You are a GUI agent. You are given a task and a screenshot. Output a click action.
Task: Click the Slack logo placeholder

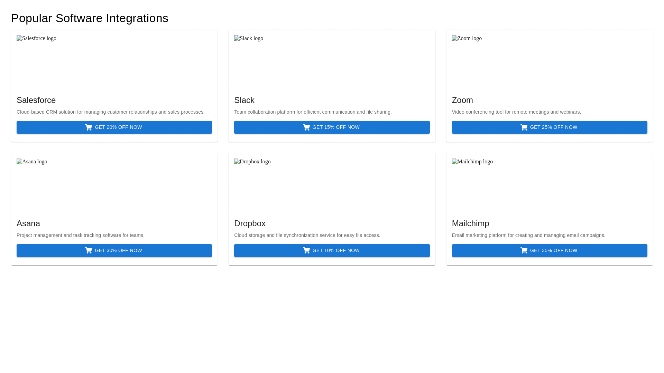point(248,38)
